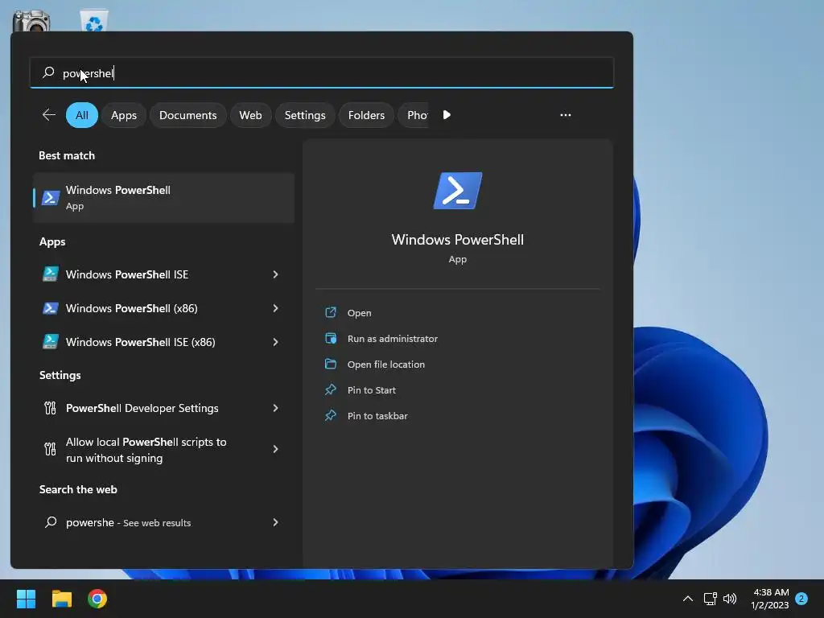Screen dimensions: 824x618
Task: Open Allow local PowerShell scripts setting
Action: tap(163, 449)
